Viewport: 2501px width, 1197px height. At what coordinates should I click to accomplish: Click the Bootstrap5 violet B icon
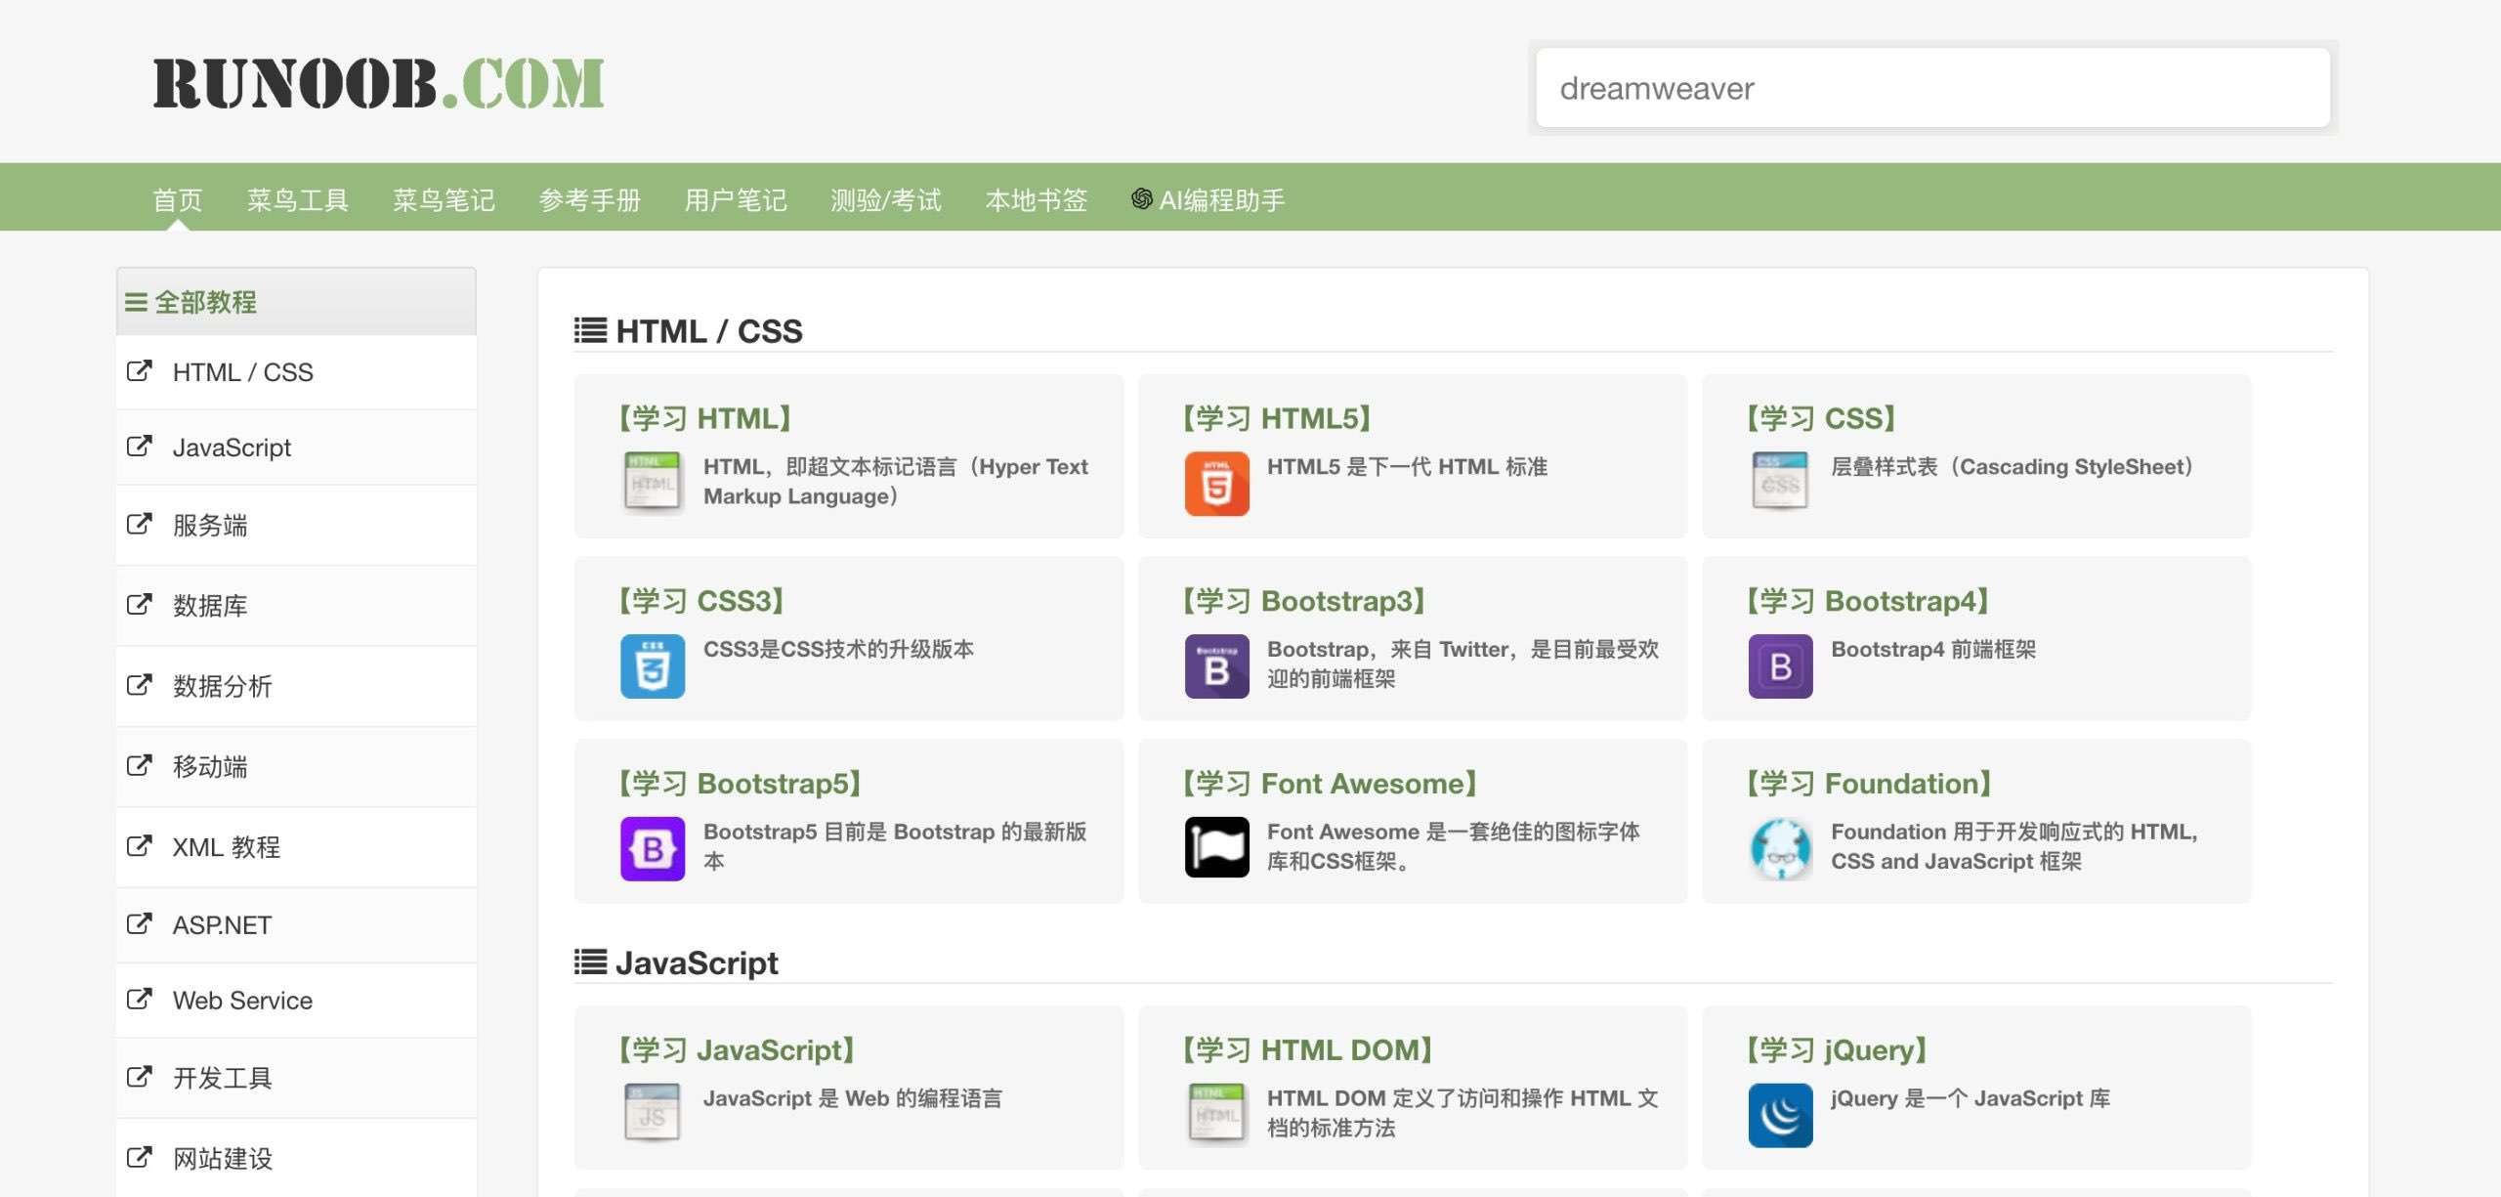pyautogui.click(x=653, y=848)
